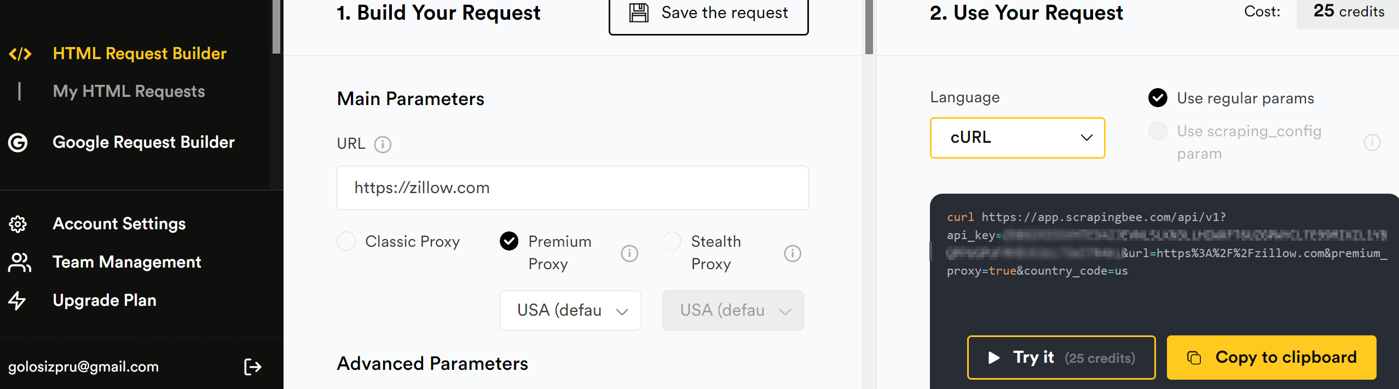
Task: Select the Google Request Builder icon
Action: click(18, 142)
